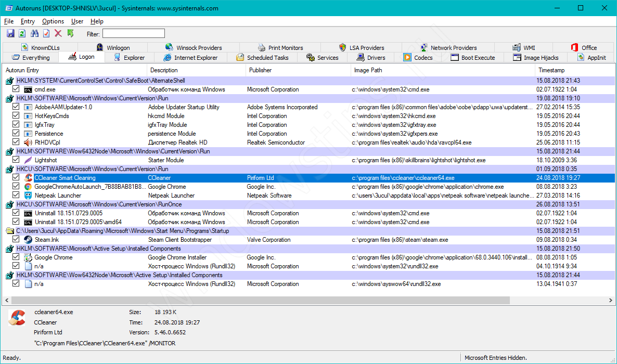Image resolution: width=617 pixels, height=364 pixels.
Task: Uncheck the CCleaner Smart Cleaning checkbox
Action: point(16,178)
